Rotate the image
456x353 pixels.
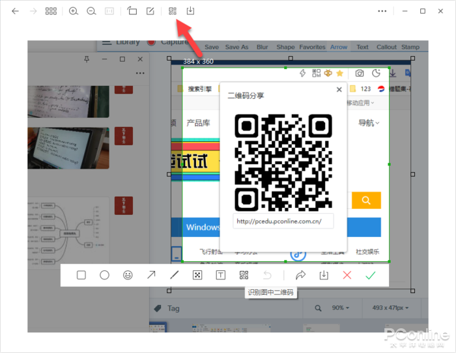pos(132,11)
